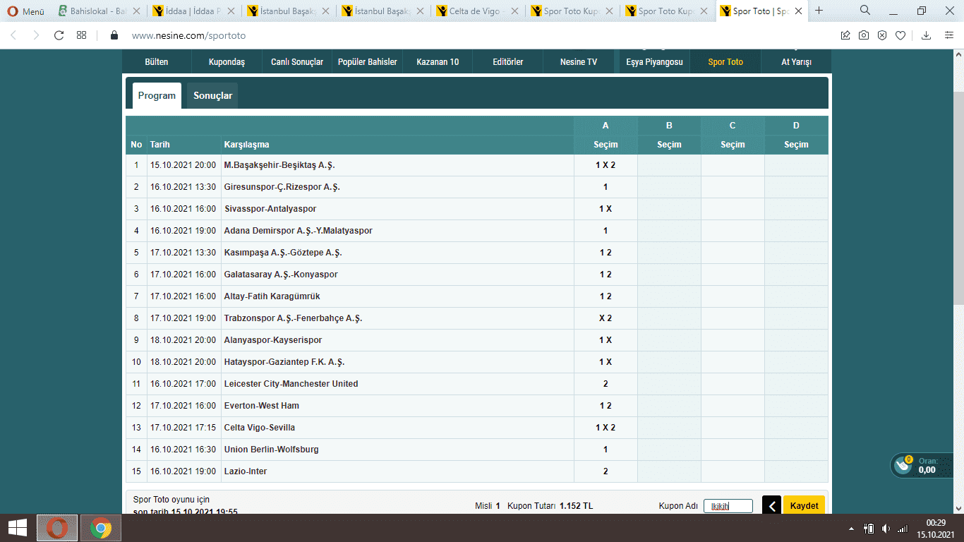Select the Program tab

[x=157, y=96]
